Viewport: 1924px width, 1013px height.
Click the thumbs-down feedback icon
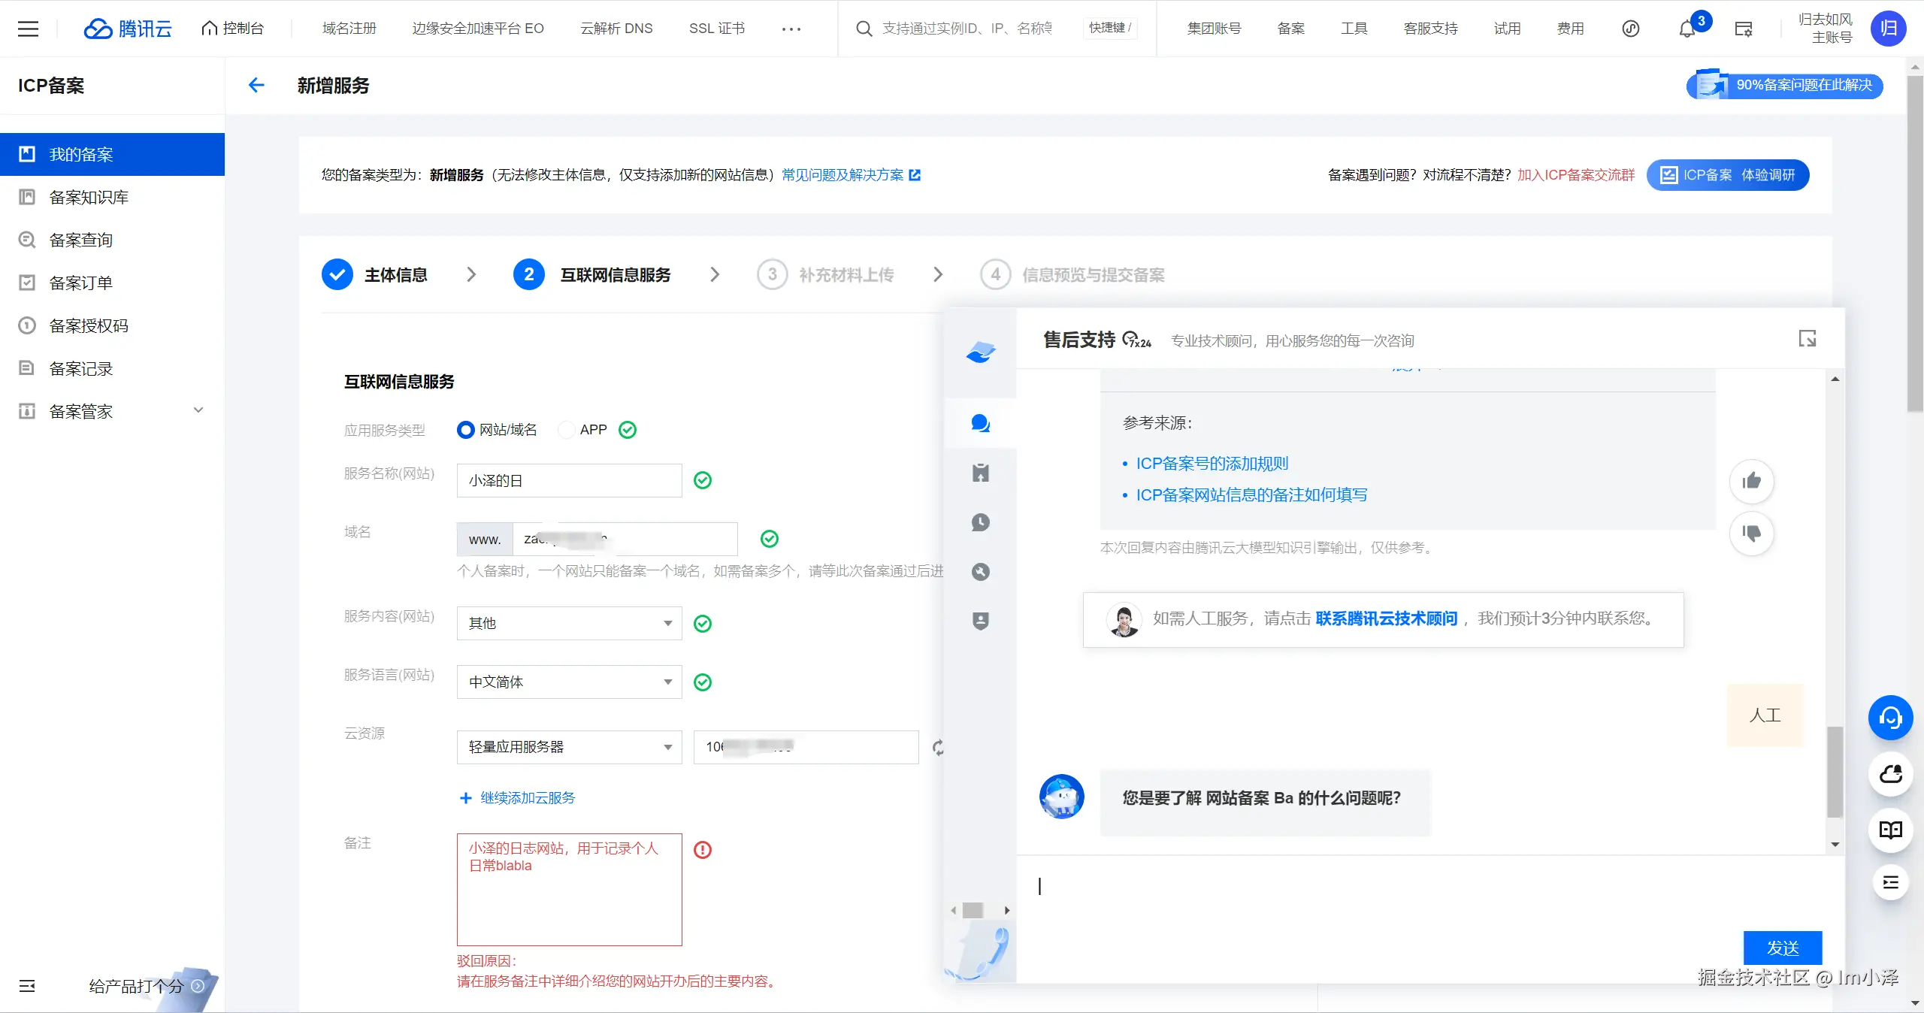(1751, 534)
